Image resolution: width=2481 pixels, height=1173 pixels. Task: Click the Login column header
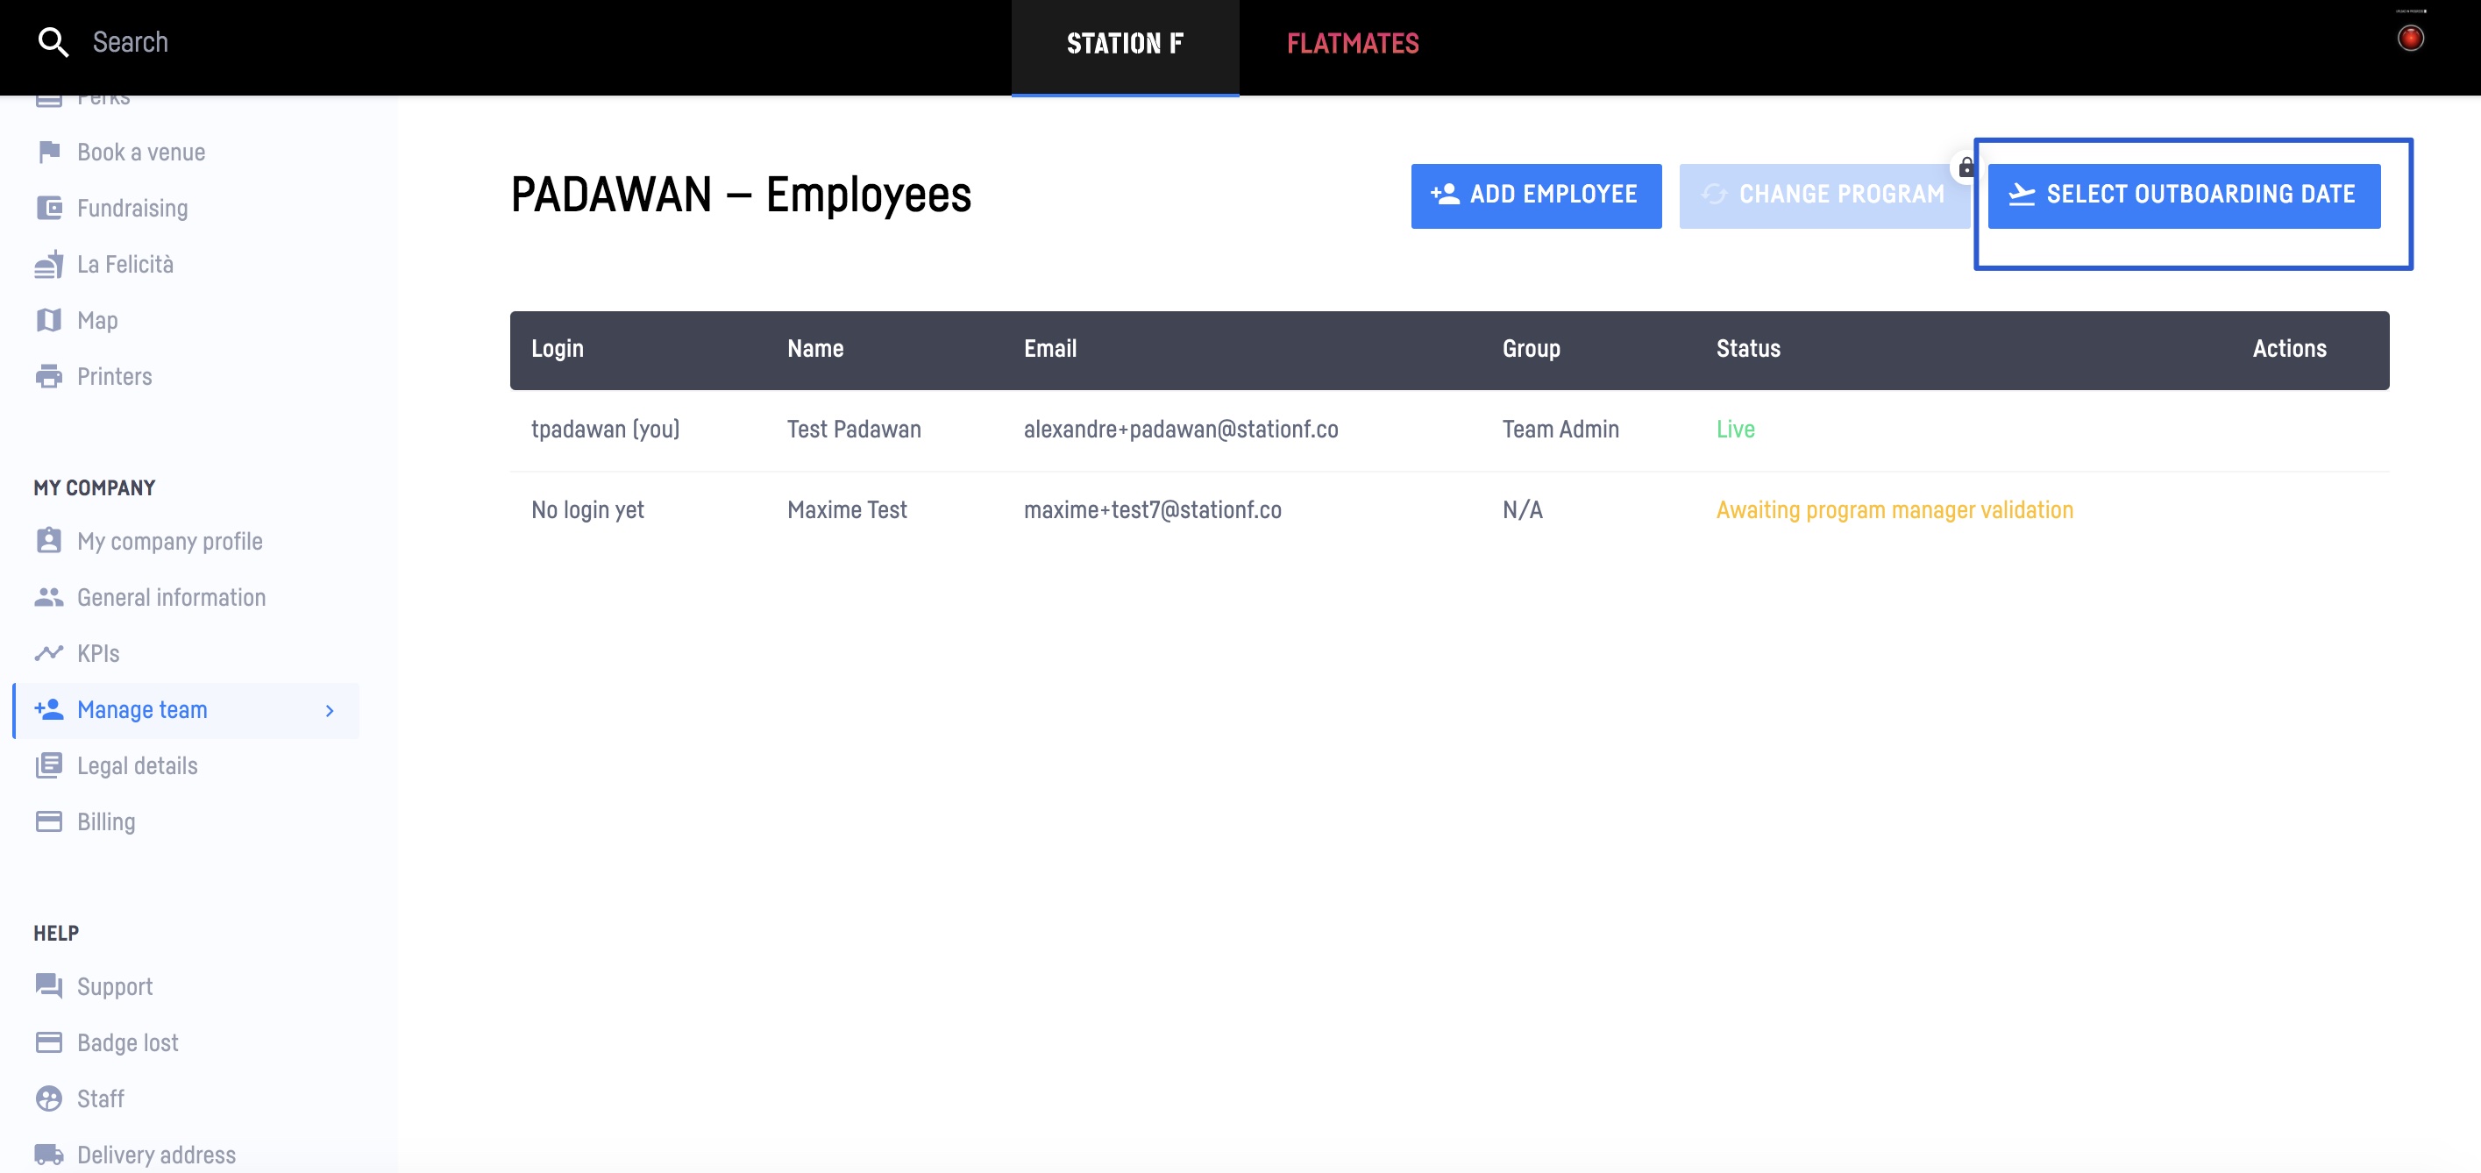(557, 349)
